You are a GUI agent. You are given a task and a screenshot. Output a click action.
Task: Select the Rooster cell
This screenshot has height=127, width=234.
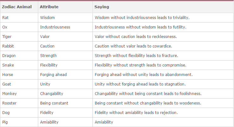click(x=9, y=103)
